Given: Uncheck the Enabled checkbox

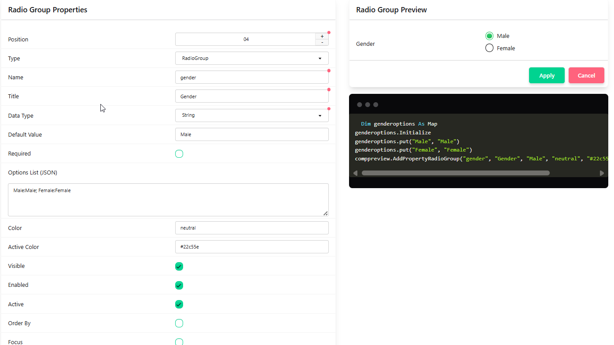Looking at the screenshot, I should click(179, 285).
